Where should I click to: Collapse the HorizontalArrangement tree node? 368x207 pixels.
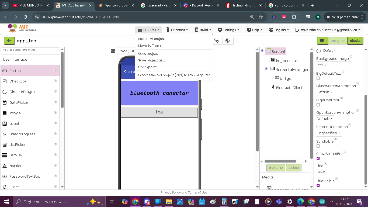pos(266,69)
